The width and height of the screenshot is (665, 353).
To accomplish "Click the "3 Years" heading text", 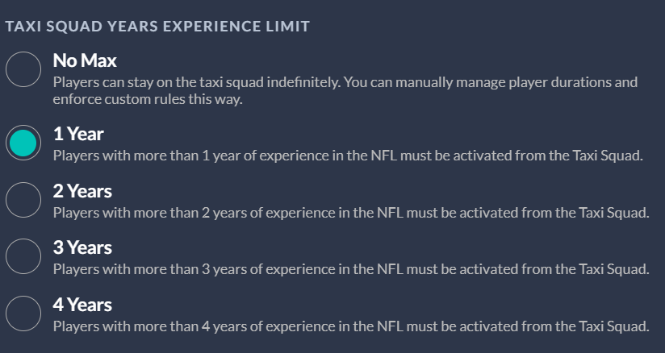I will [x=82, y=247].
